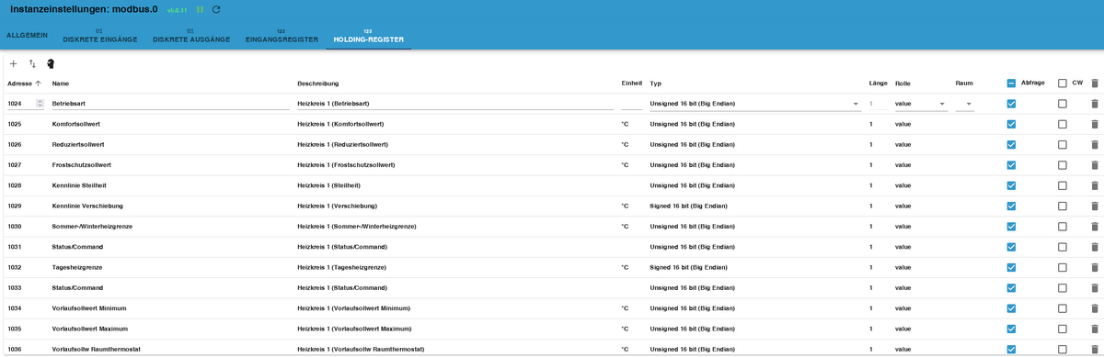Delete all rows via header trash icon
The height and width of the screenshot is (357, 1104).
pos(1094,83)
